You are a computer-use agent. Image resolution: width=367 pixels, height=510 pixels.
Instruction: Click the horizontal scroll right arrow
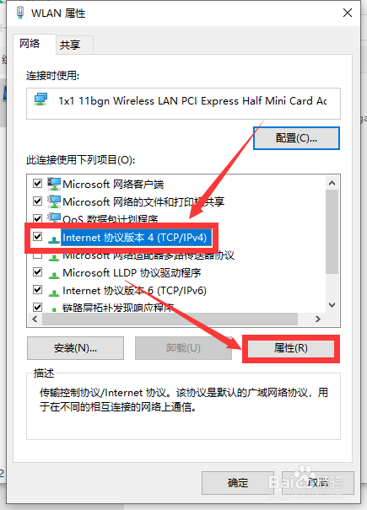coord(318,319)
